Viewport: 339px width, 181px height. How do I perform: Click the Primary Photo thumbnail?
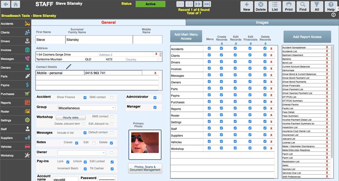[145, 144]
